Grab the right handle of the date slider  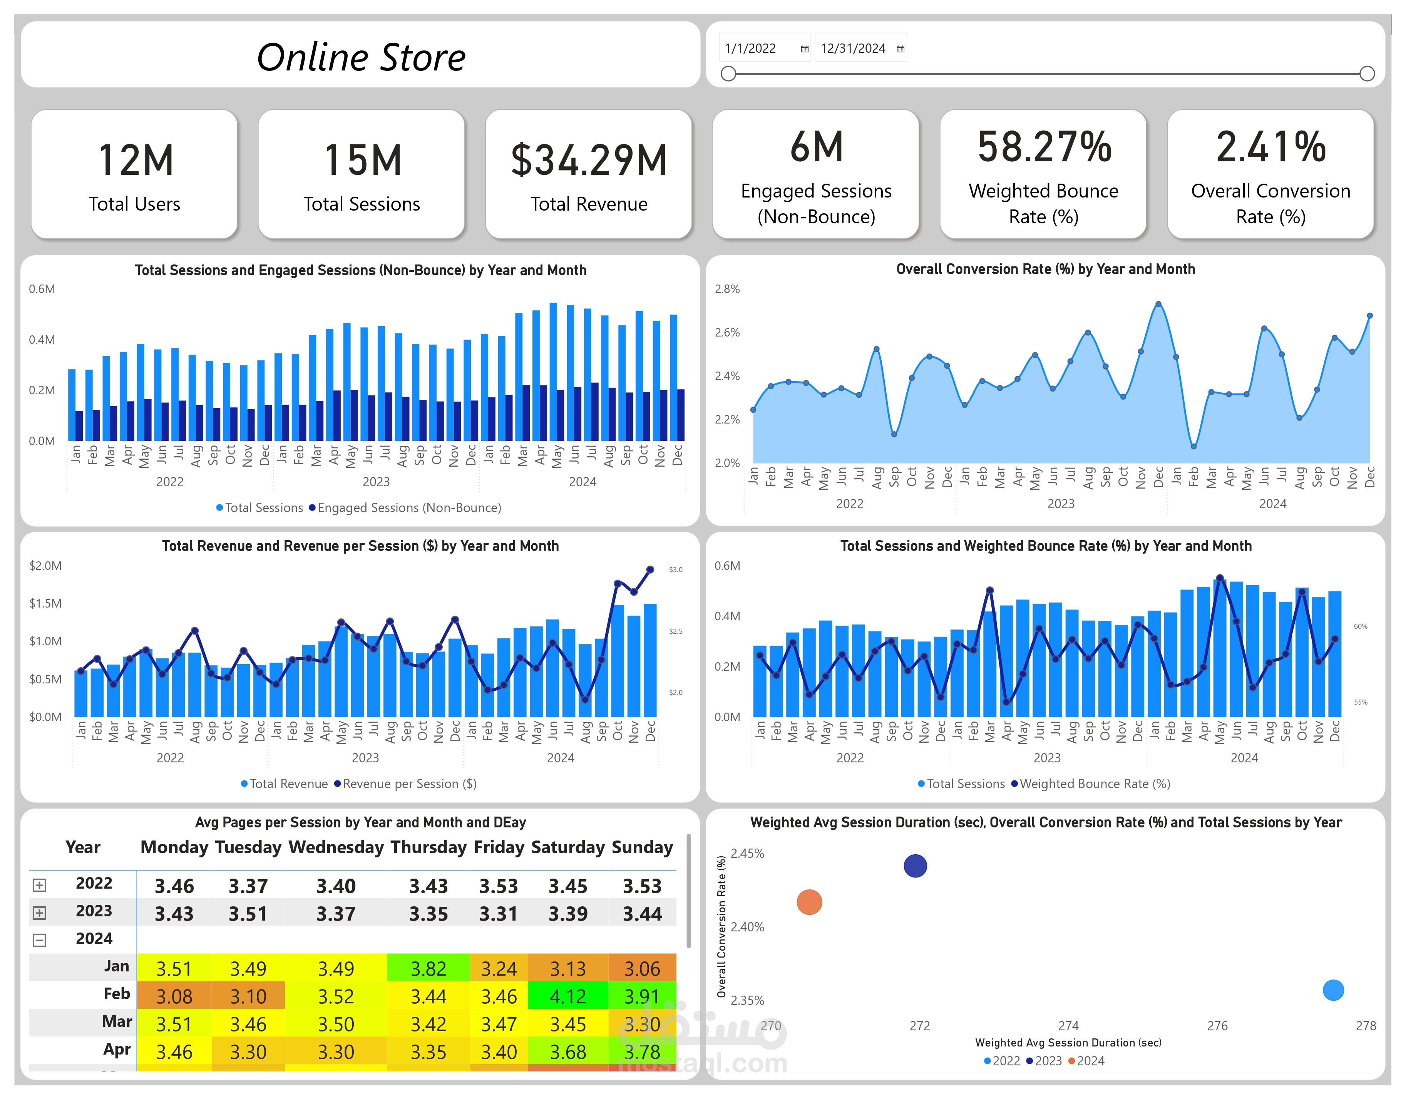point(1368,74)
